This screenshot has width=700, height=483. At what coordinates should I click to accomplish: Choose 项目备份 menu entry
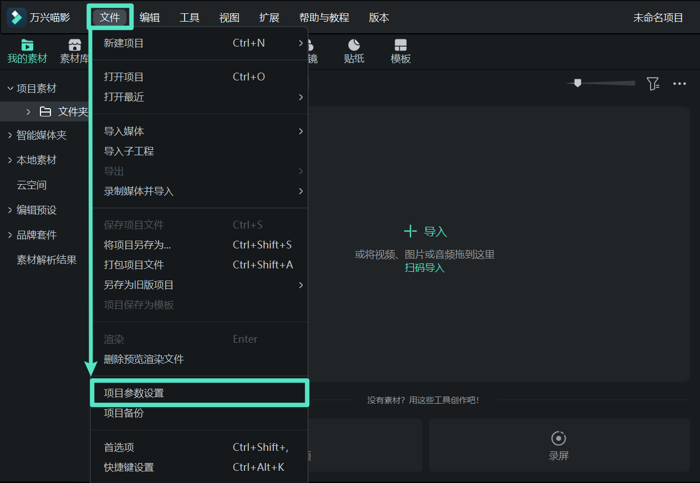coord(199,413)
